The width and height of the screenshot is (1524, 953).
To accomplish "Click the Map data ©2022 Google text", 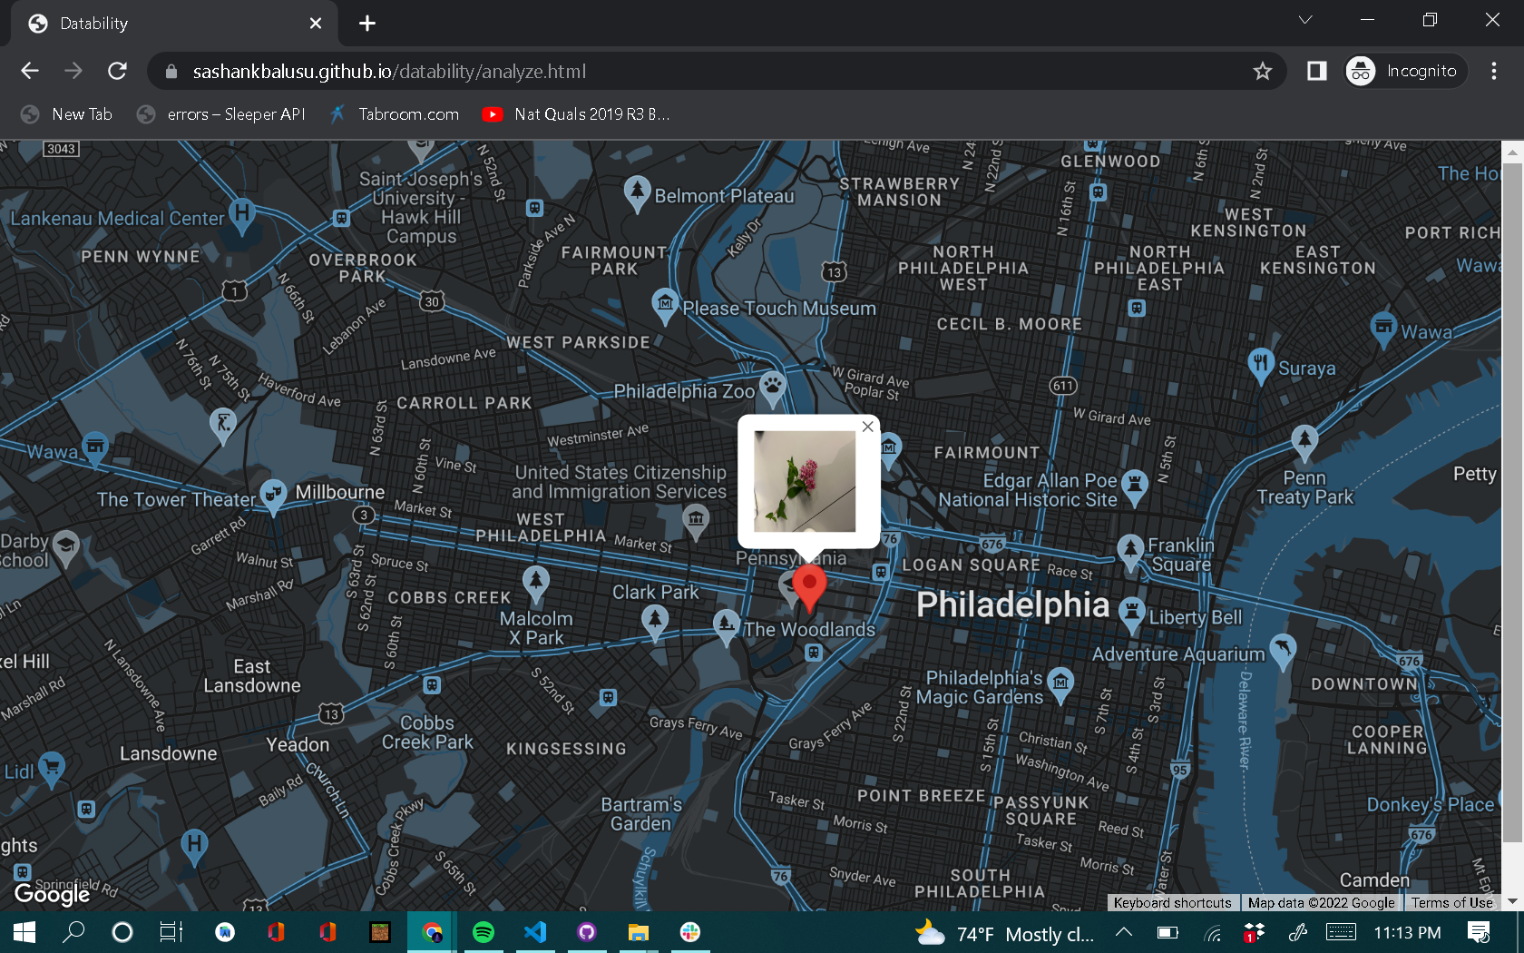I will (1321, 903).
